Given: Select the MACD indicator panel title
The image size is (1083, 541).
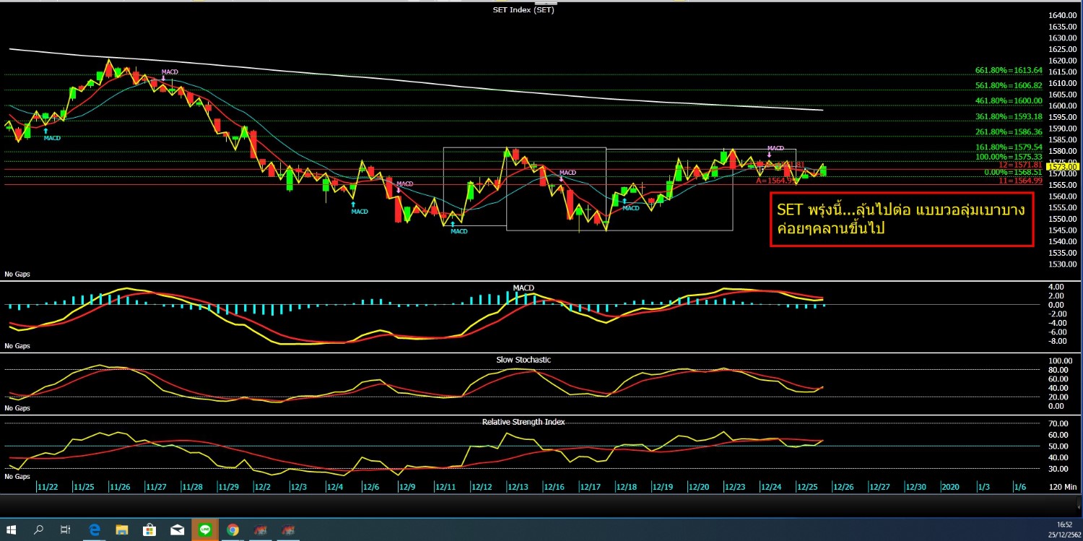Looking at the screenshot, I should (x=523, y=287).
